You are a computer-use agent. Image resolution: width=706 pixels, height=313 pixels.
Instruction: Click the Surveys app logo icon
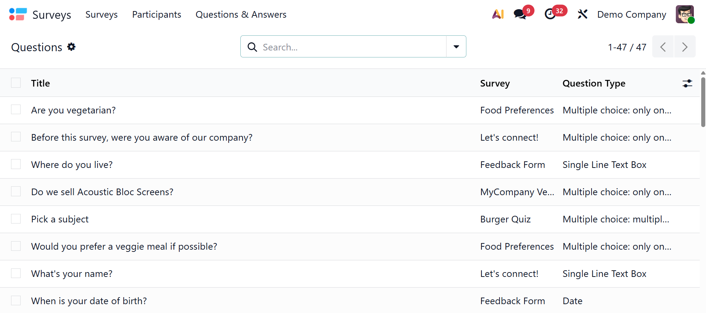tap(18, 14)
